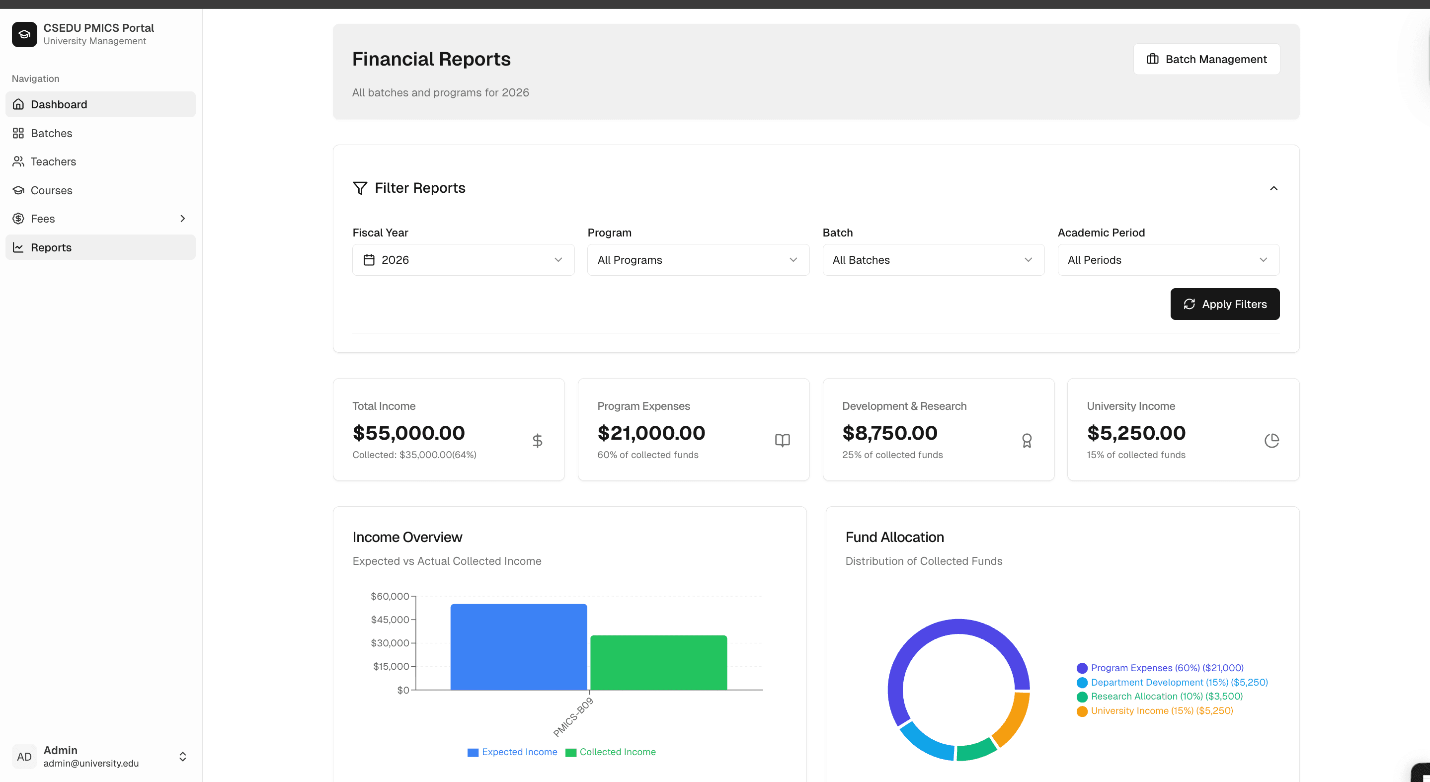The width and height of the screenshot is (1430, 782).
Task: Open Teachers from the navigation
Action: pos(100,161)
